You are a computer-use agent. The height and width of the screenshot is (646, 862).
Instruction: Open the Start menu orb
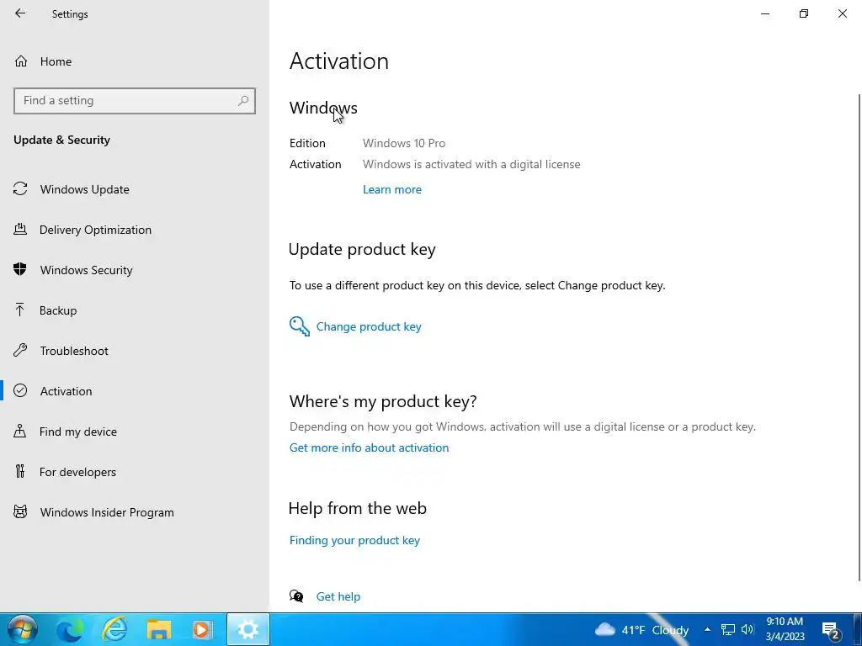click(x=22, y=629)
